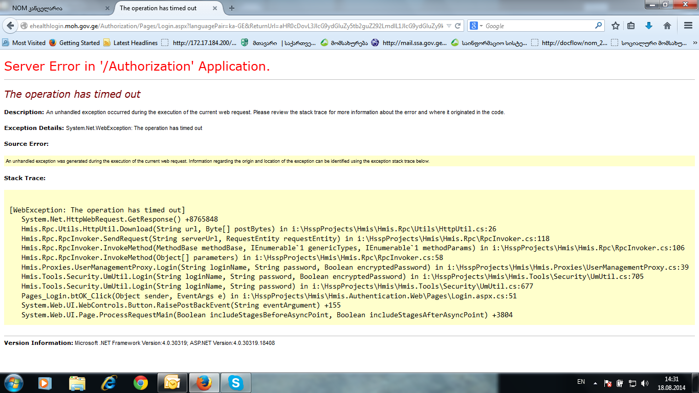This screenshot has width=699, height=393.
Task: Launch Skype from the taskbar
Action: 235,382
